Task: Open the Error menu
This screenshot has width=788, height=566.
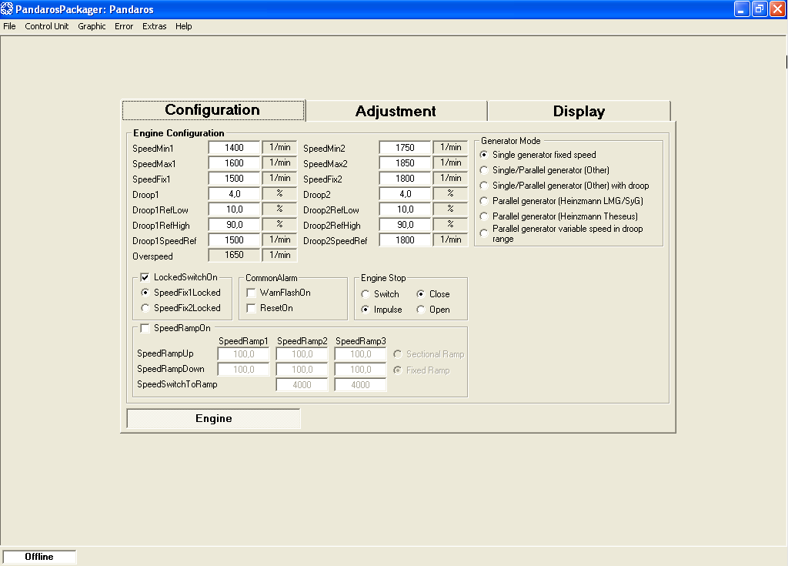Action: (124, 26)
